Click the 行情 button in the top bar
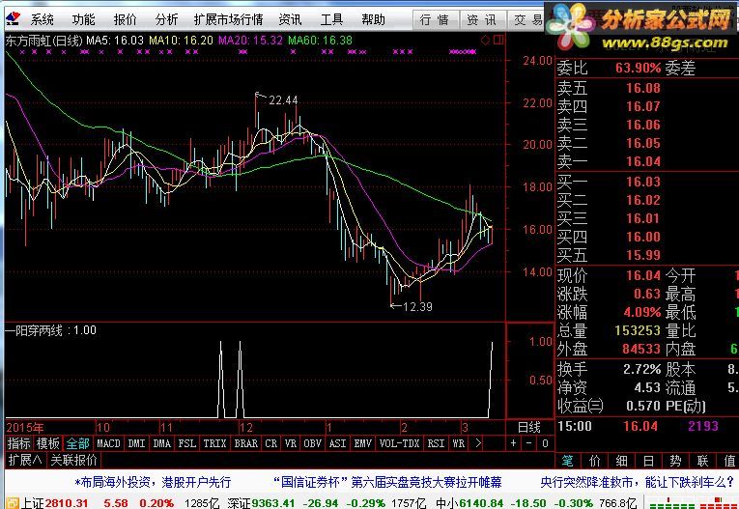 435,19
